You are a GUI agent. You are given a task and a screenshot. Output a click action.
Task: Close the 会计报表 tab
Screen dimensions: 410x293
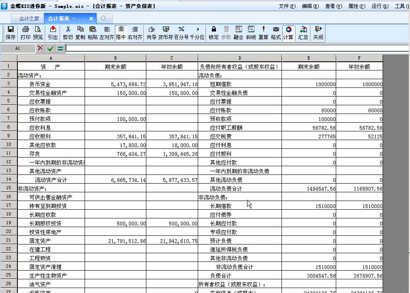click(91, 19)
